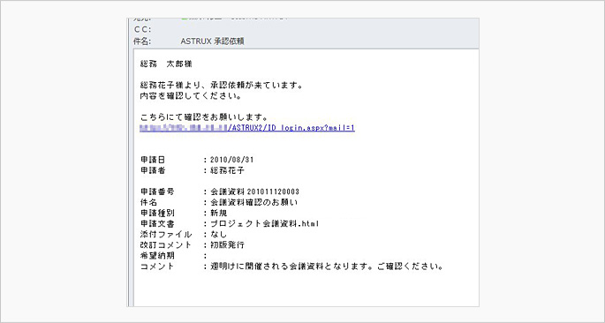Click the application date 2010/08/31
The image size is (605, 323).
coord(232,160)
